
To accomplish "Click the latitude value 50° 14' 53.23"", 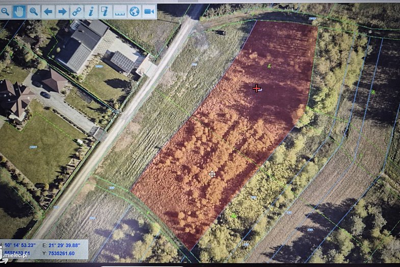I will click(21, 246).
